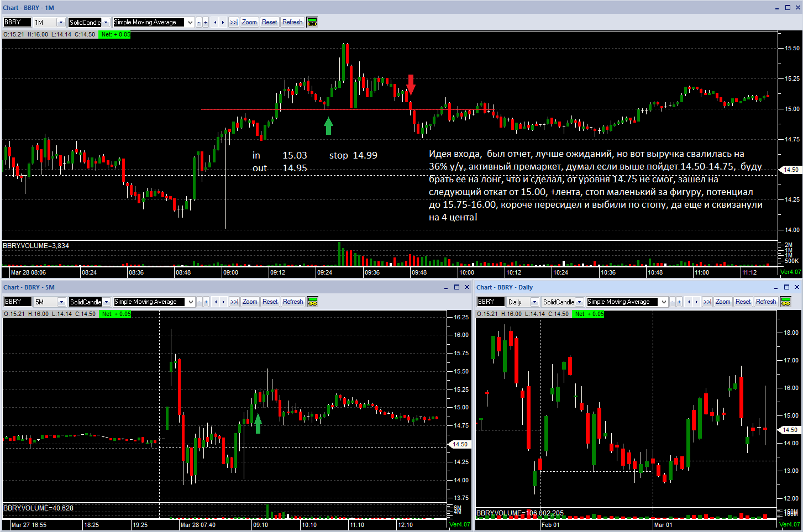Click the 14.50 price marker on Daily axis
The width and height of the screenshot is (803, 532).
790,430
